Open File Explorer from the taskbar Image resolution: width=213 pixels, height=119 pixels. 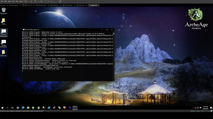pos(28,108)
